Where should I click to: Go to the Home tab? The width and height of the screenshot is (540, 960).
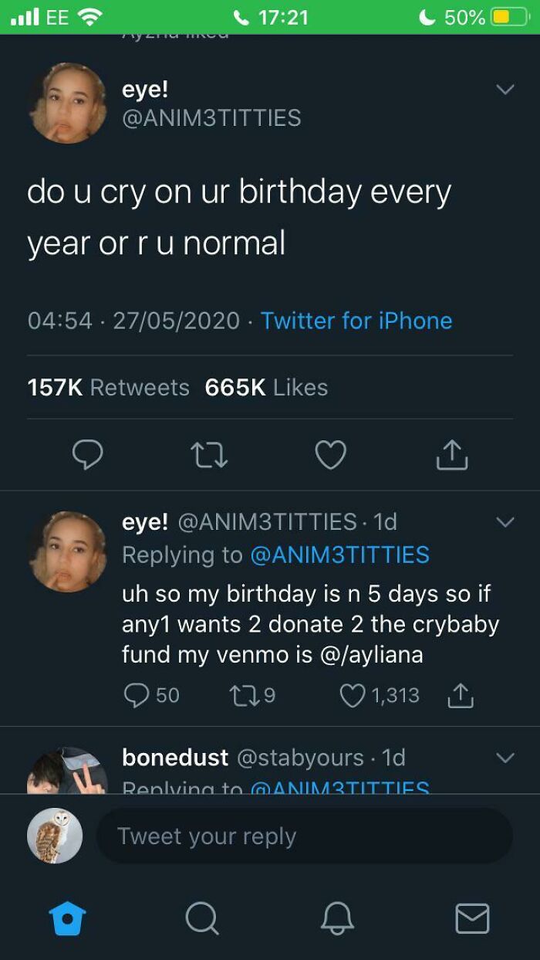coord(67,918)
